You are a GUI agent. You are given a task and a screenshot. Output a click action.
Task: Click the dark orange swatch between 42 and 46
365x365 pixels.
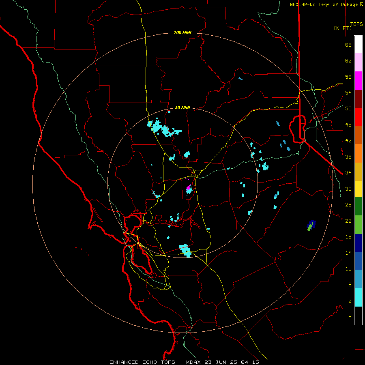point(358,135)
